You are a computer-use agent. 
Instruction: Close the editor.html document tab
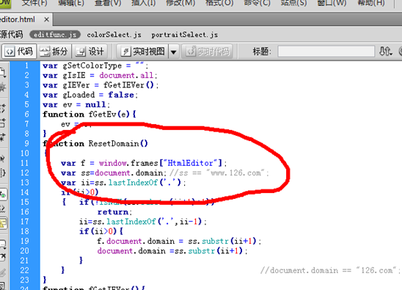point(46,20)
